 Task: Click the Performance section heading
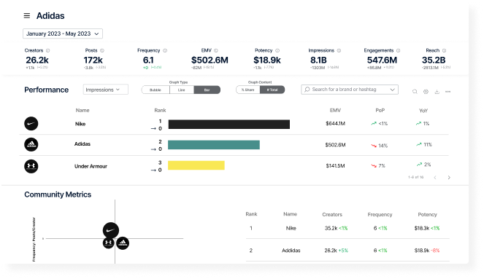pyautogui.click(x=46, y=90)
